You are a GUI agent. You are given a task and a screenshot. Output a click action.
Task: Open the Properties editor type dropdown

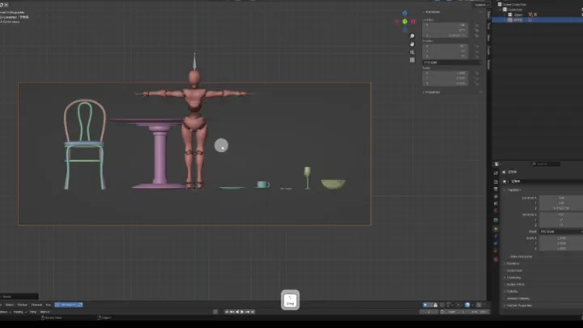pyautogui.click(x=497, y=164)
